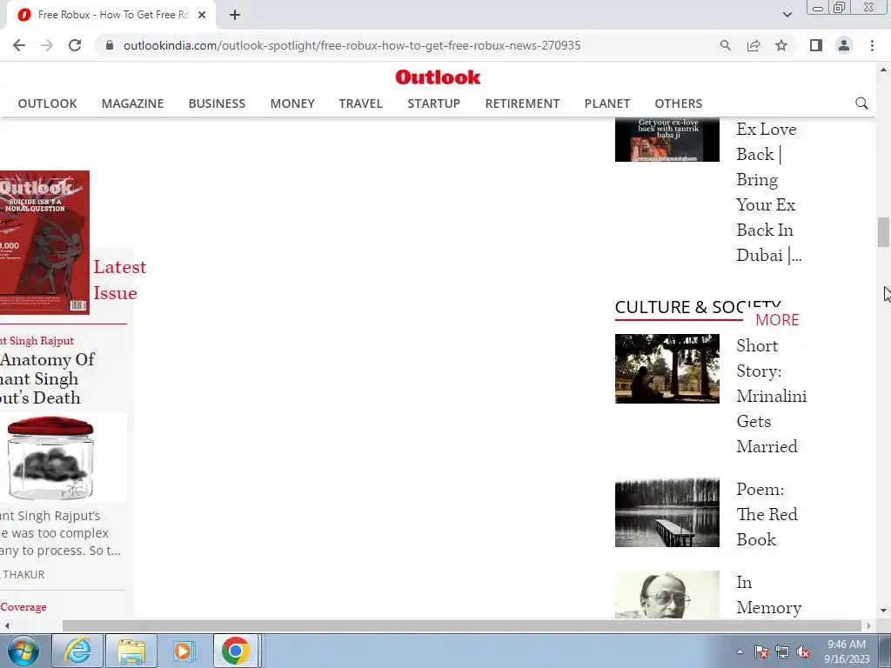Click the Chrome taskbar icon
This screenshot has width=891, height=668.
[x=237, y=651]
